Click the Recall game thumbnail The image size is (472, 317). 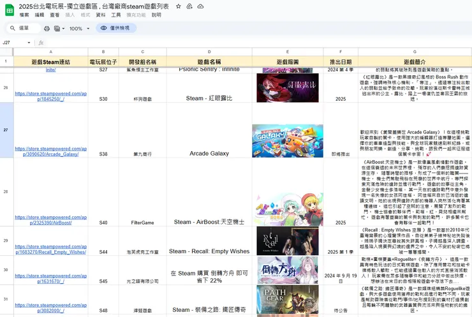288,241
